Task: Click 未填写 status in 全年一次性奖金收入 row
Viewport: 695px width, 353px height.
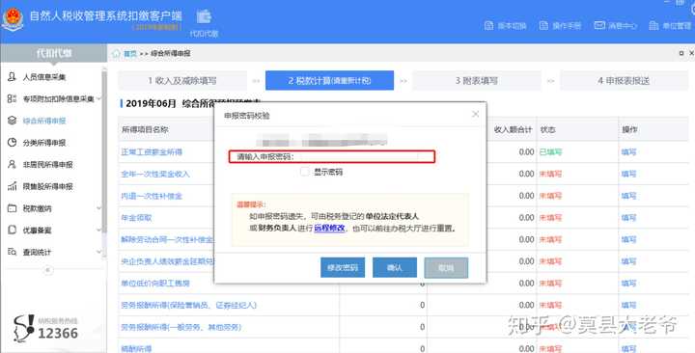Action: pos(550,174)
